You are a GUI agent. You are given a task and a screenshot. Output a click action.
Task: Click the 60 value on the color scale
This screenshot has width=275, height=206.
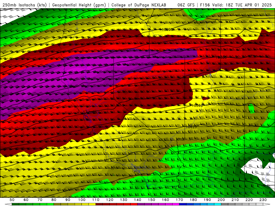pos(26,200)
